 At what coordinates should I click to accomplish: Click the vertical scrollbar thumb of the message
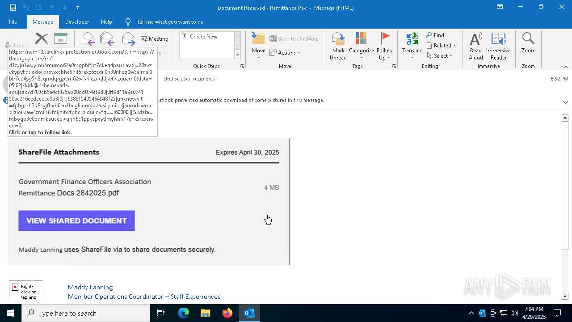pyautogui.click(x=565, y=185)
